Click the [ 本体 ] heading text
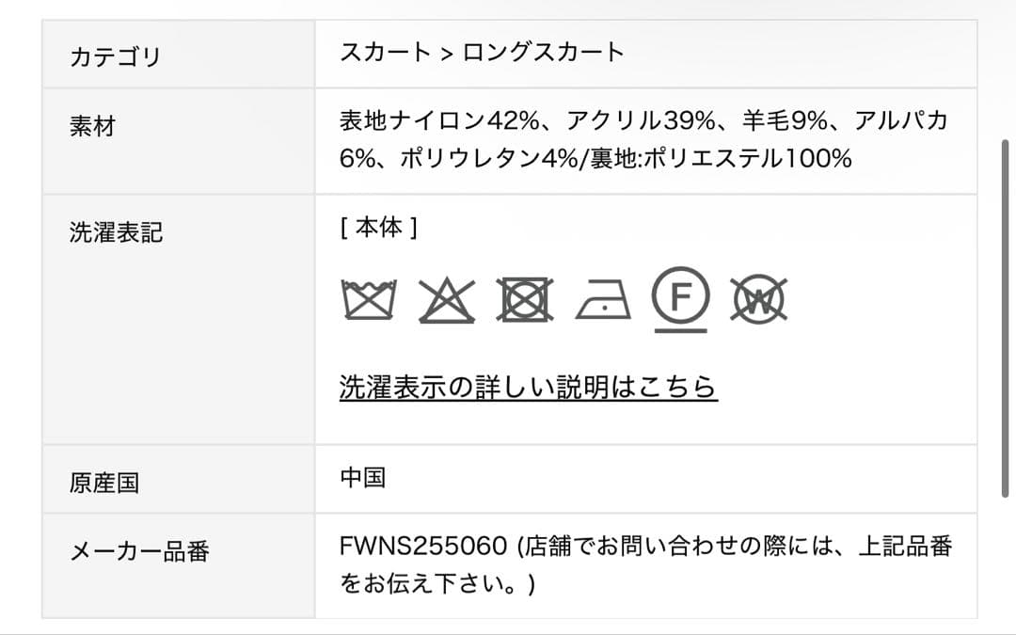1016x635 pixels. coord(378,229)
